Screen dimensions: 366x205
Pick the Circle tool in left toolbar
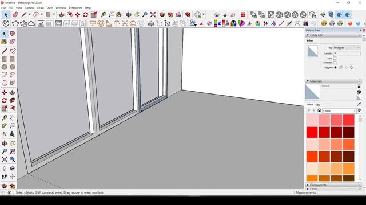click(4, 67)
